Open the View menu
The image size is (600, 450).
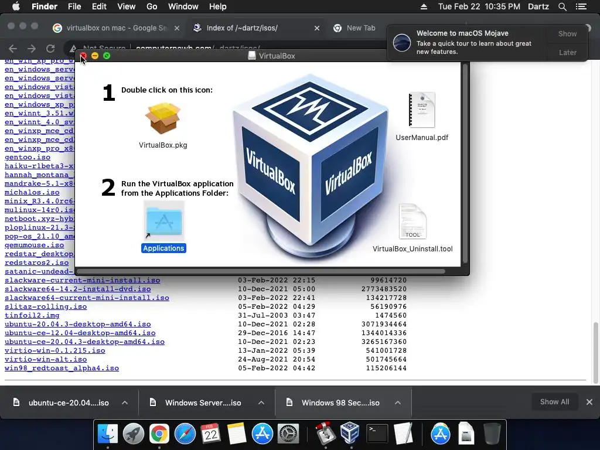click(127, 6)
